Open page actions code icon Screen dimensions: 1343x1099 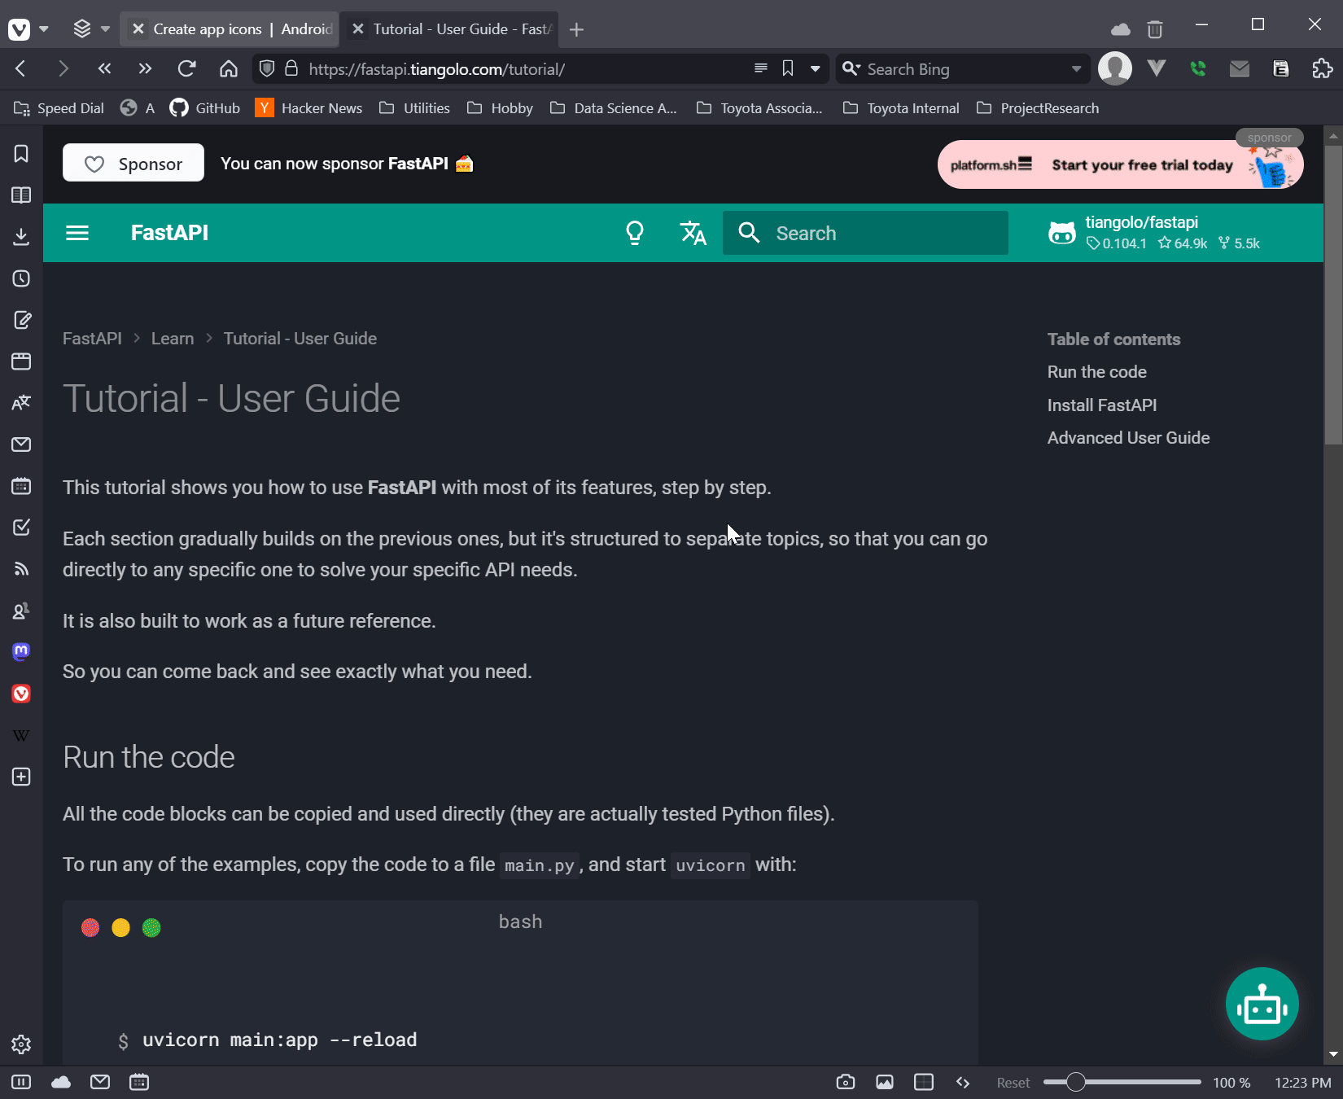(963, 1082)
